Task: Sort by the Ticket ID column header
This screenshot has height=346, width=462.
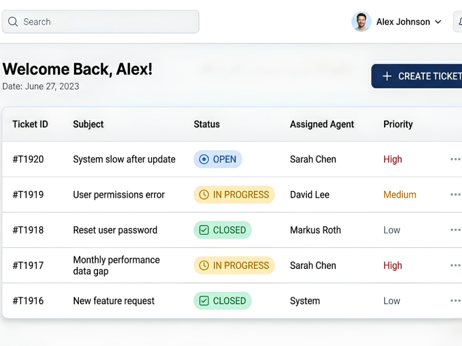Action: (x=30, y=124)
